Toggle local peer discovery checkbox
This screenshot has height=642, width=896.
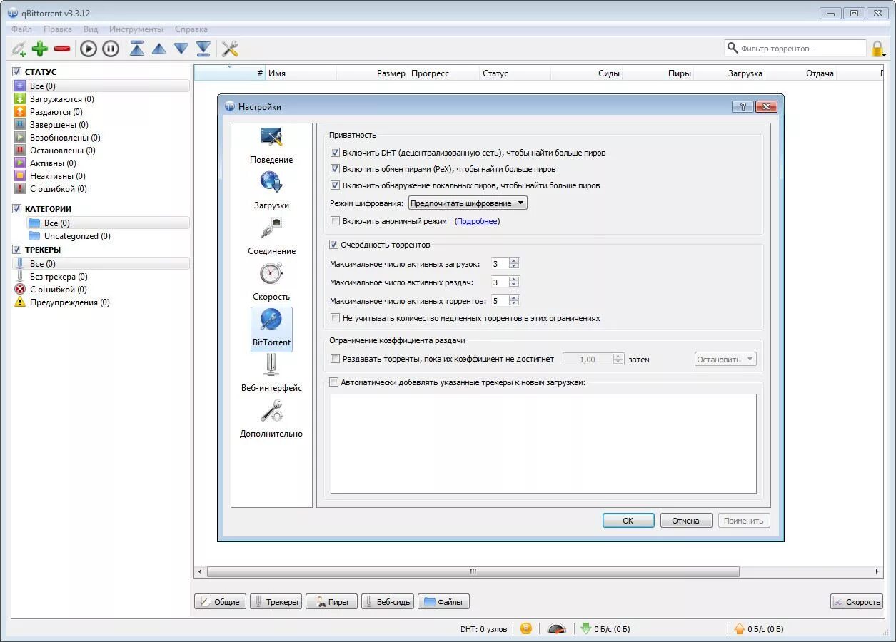pos(336,185)
